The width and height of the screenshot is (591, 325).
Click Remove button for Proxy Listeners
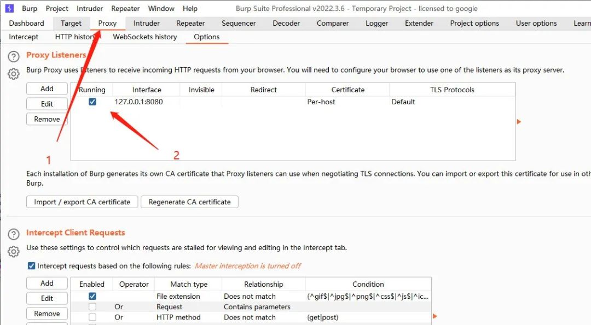pyautogui.click(x=47, y=119)
